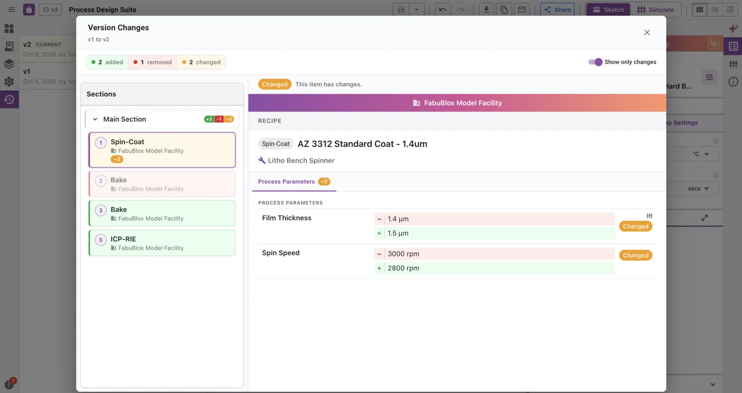The width and height of the screenshot is (742, 393).
Task: Open the layers icon in left sidebar
Action: (9, 64)
